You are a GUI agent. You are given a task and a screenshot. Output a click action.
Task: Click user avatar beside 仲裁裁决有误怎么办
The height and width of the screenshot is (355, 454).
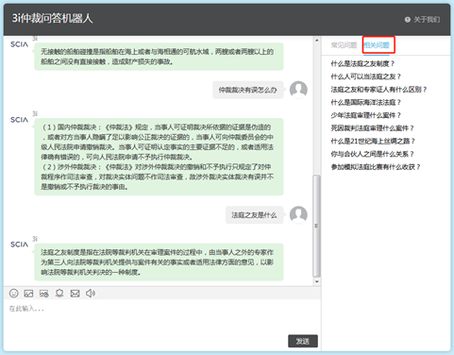[298, 90]
